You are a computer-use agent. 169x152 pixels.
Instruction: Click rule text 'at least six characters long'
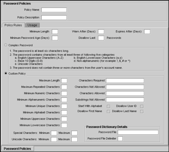tap(52, 51)
